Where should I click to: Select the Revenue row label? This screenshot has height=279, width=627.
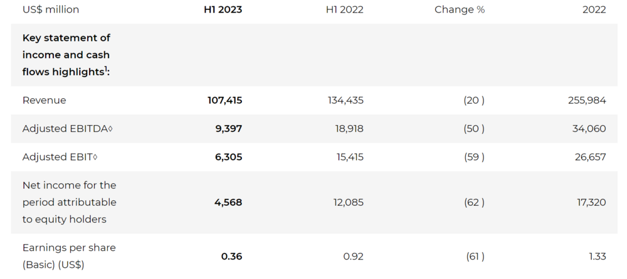coord(44,100)
